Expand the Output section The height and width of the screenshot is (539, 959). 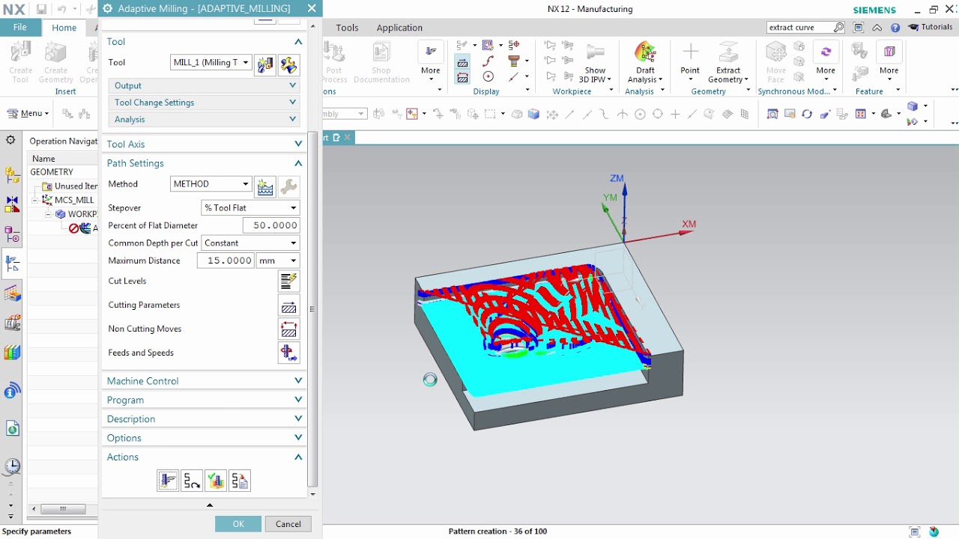point(205,85)
